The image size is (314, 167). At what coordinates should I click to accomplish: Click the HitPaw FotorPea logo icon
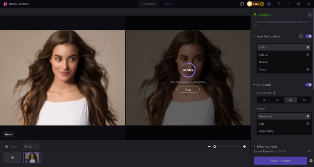point(5,4)
